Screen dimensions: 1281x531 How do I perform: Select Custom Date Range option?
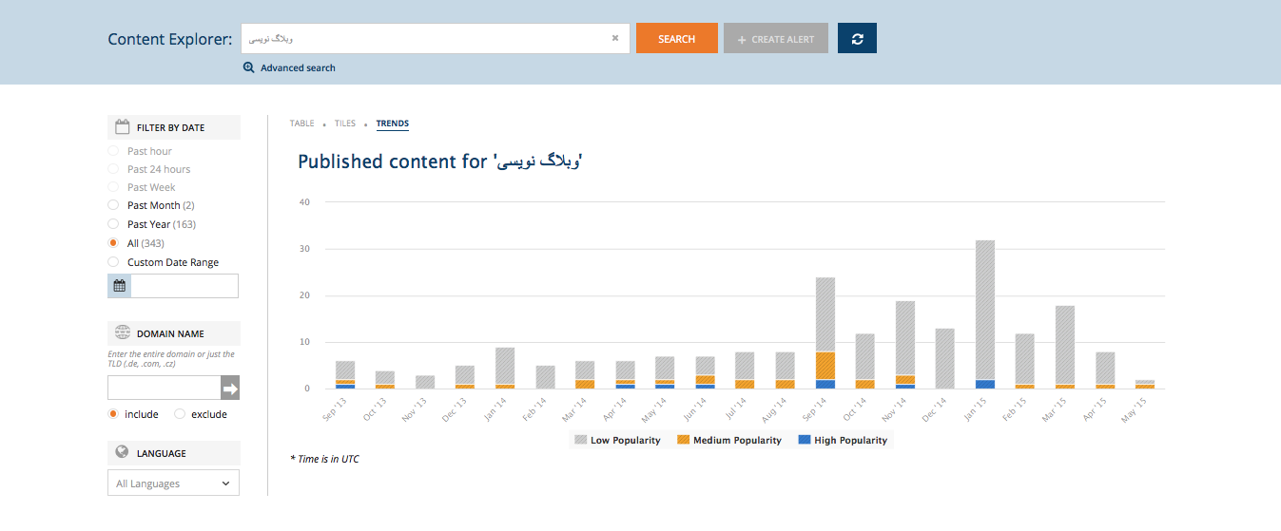tap(114, 262)
